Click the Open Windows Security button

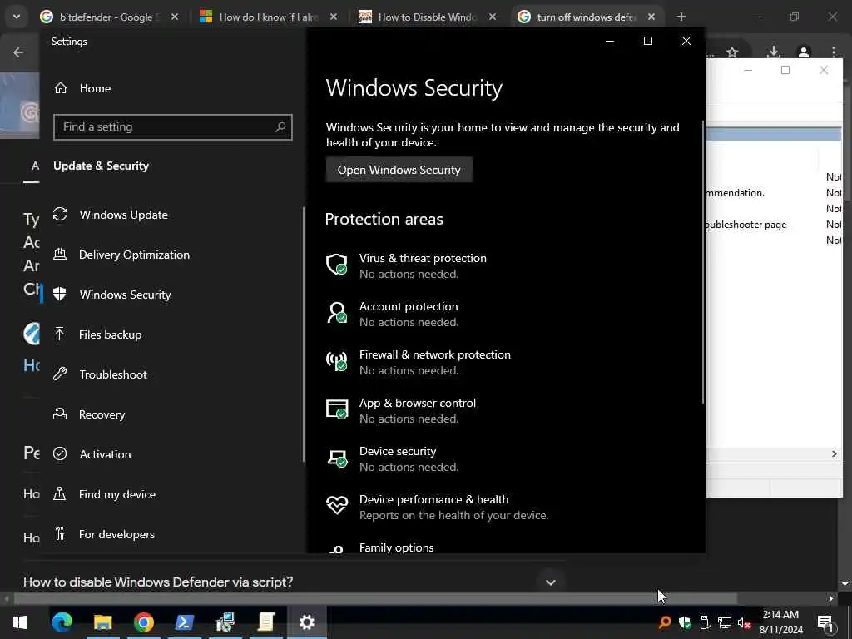point(399,170)
